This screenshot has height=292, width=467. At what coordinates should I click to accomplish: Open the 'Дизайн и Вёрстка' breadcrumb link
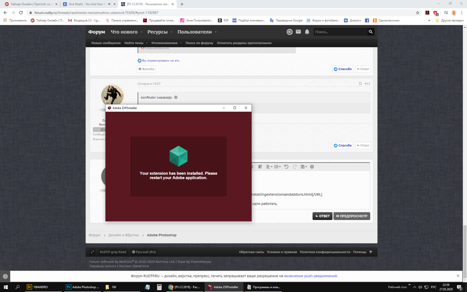[124, 235]
